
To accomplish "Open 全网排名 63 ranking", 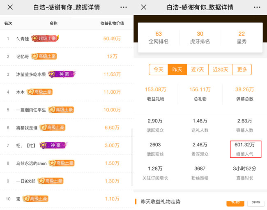I will (x=159, y=37).
